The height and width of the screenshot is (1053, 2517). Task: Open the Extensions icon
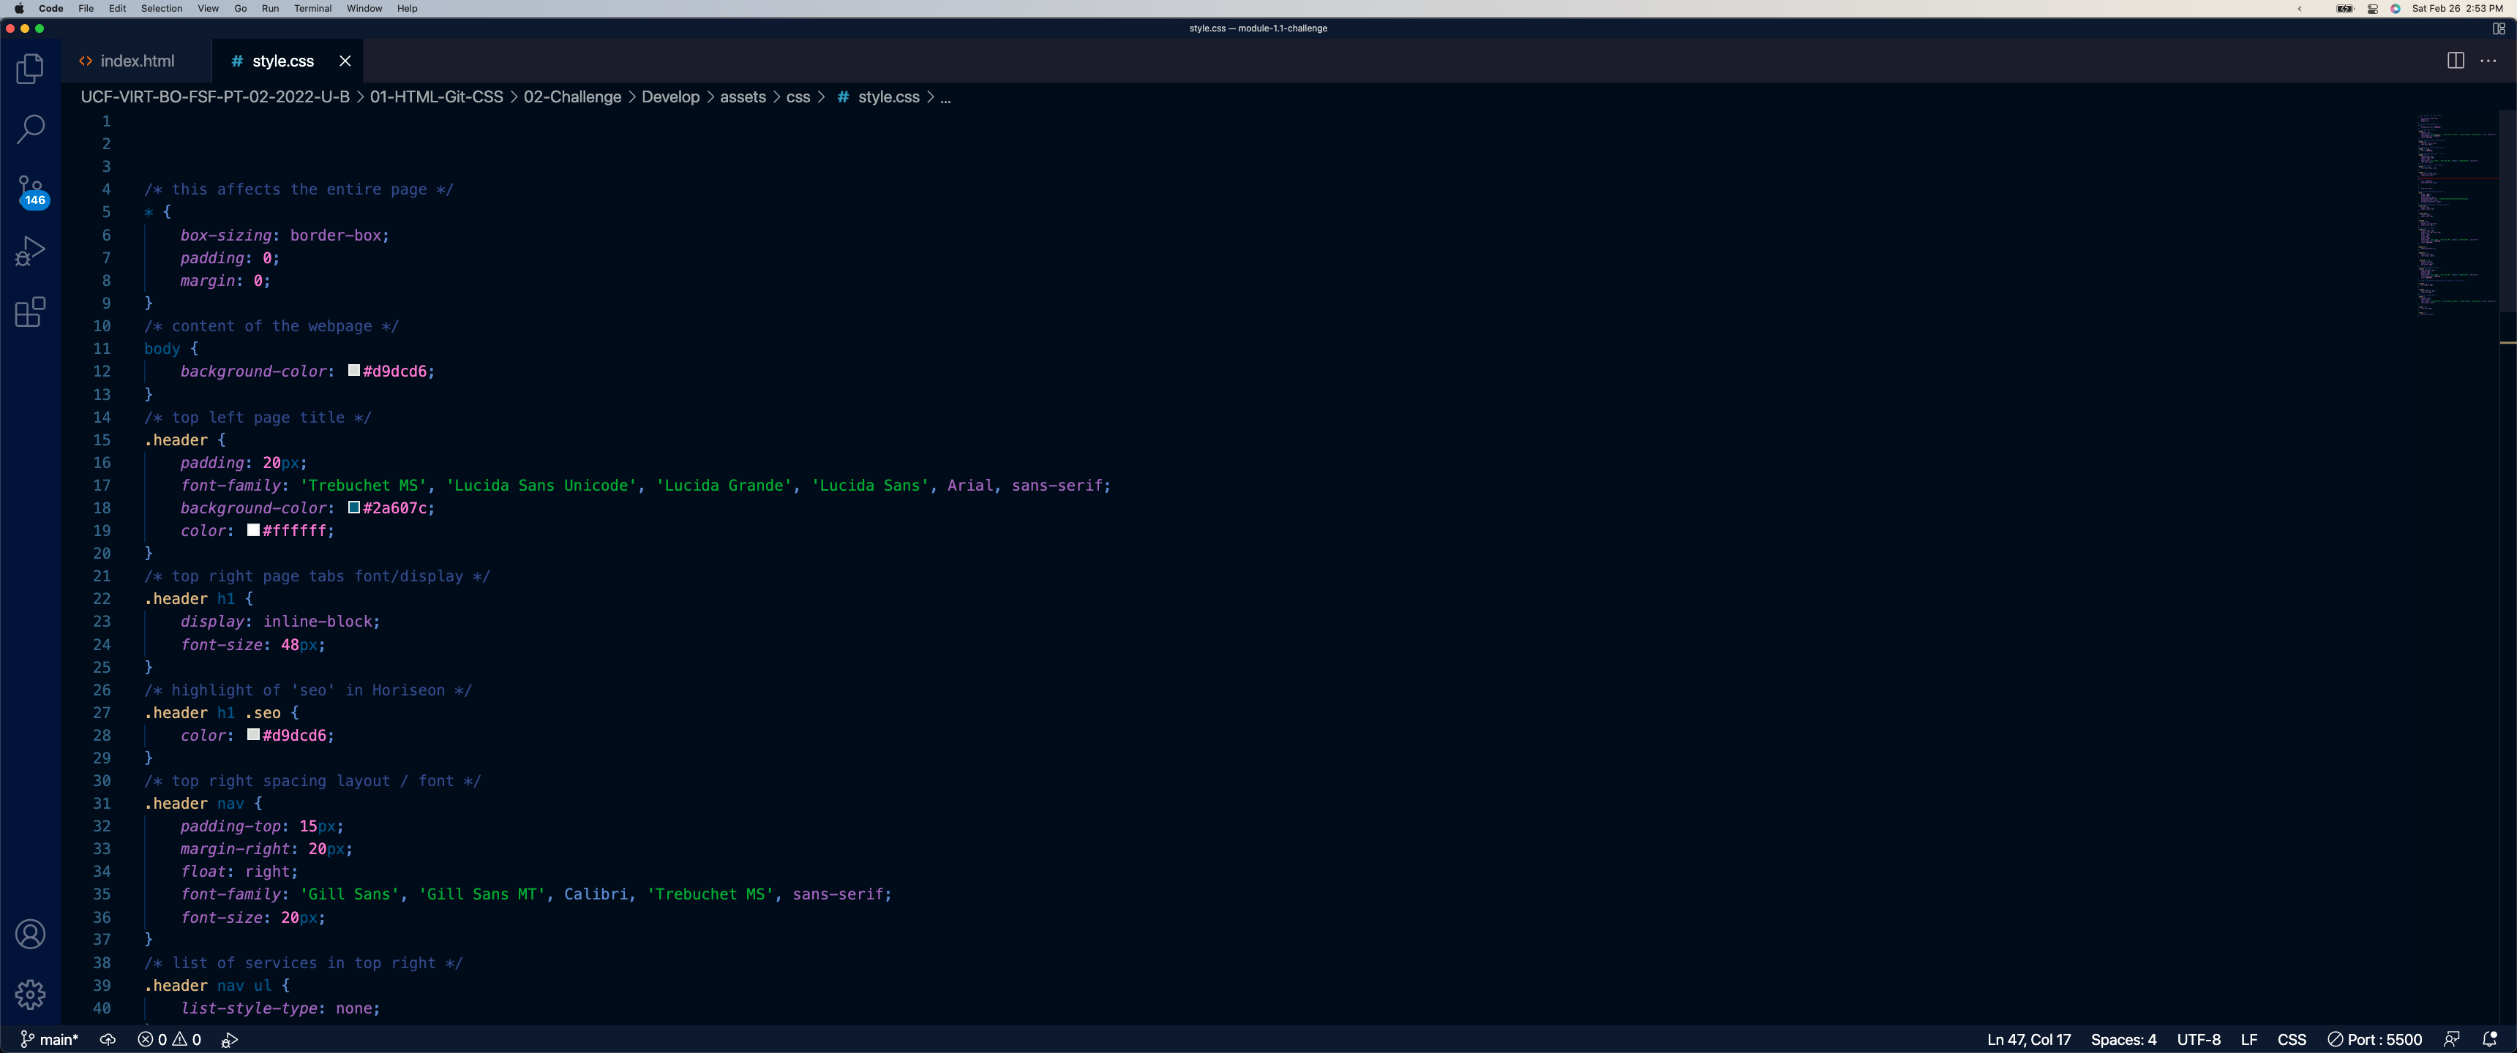coord(30,312)
